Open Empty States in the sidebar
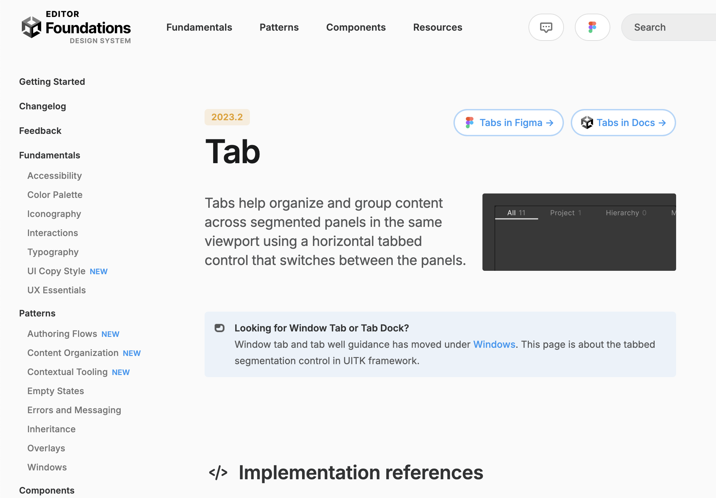Viewport: 716px width, 498px height. click(56, 391)
